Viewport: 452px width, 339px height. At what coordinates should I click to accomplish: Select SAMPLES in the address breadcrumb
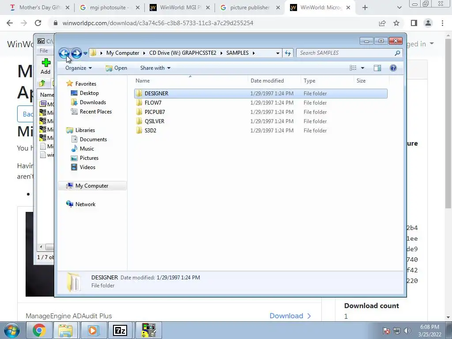(x=237, y=53)
